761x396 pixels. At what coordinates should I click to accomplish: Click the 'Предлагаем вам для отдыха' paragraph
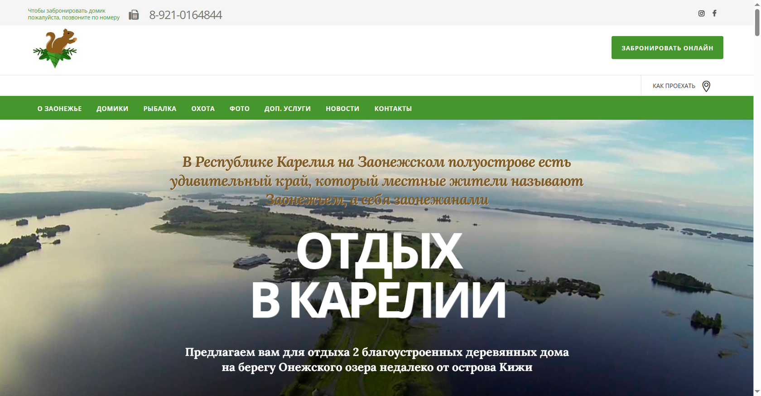tap(377, 359)
